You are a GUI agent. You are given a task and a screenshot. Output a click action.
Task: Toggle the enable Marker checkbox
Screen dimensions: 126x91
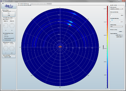point(122,35)
